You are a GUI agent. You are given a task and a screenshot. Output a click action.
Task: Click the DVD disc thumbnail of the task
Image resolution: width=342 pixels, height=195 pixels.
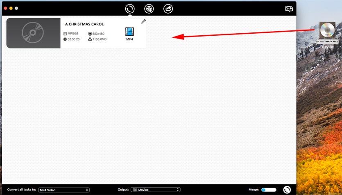coord(33,33)
